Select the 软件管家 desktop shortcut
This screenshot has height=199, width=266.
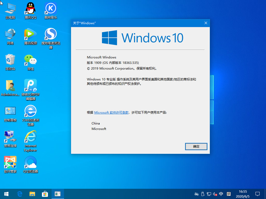10,165
